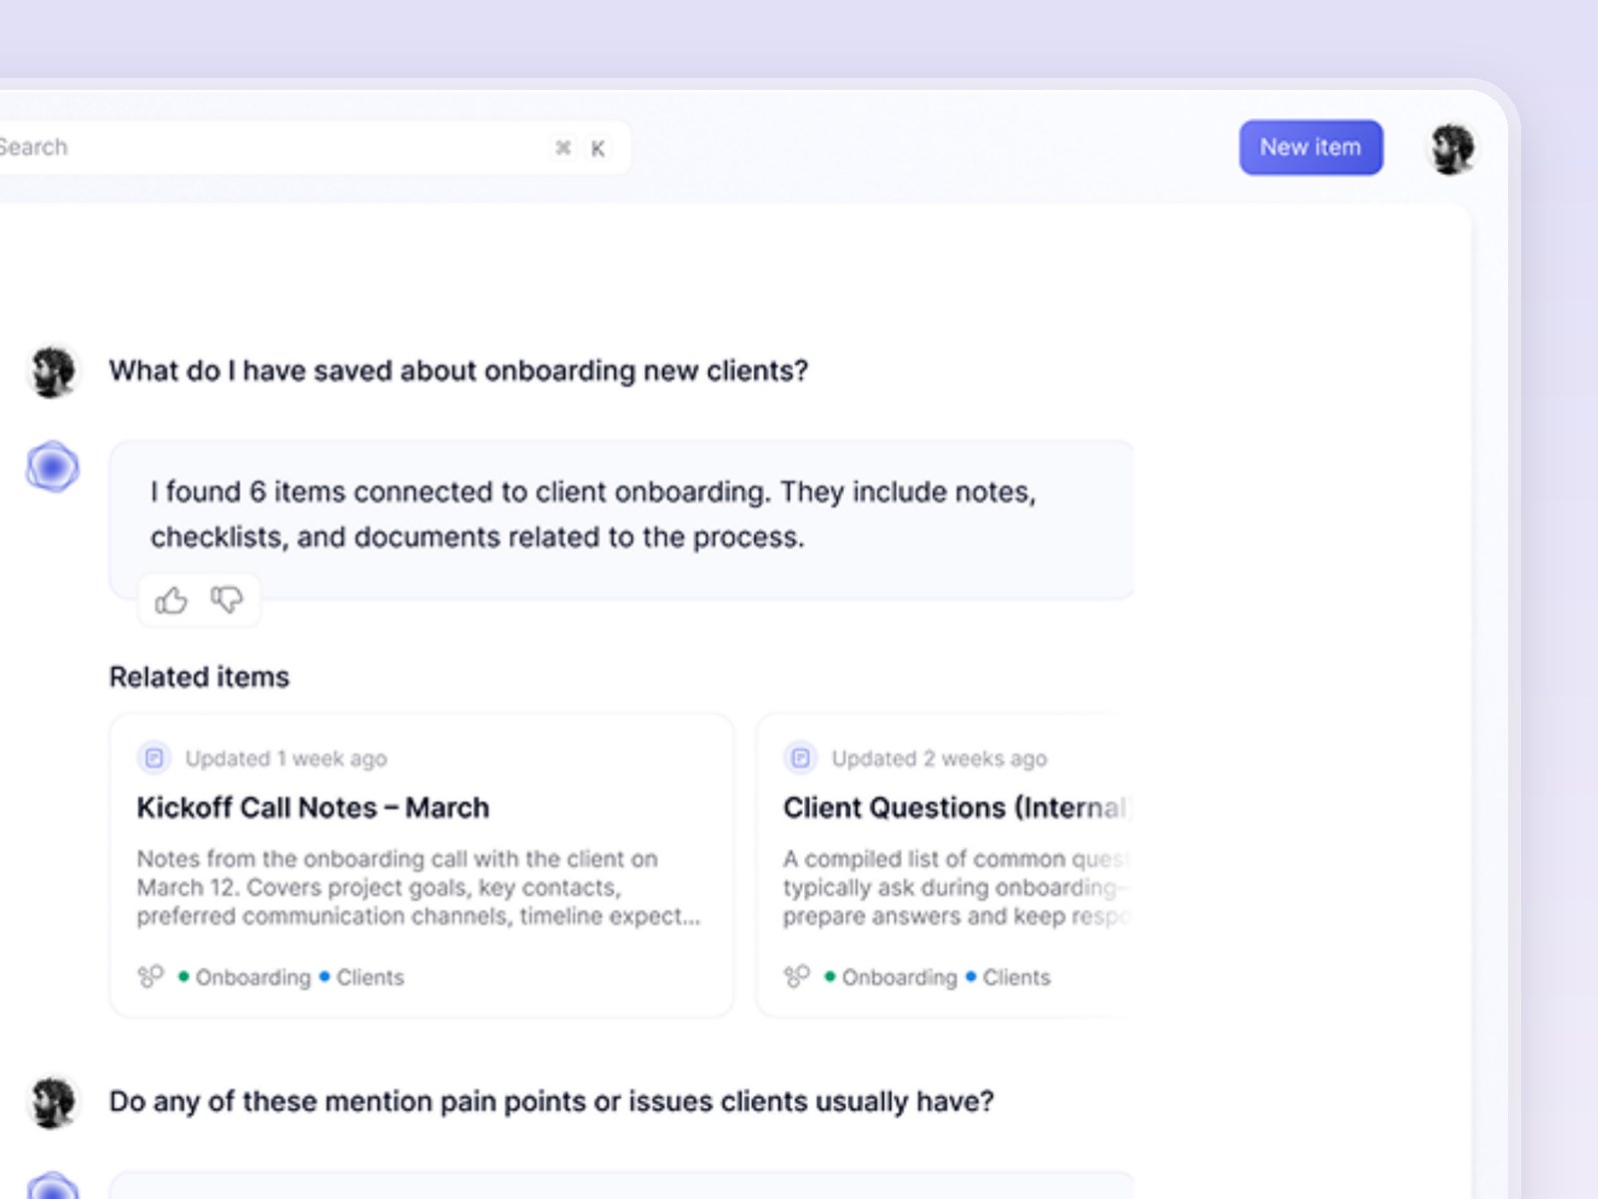Screen dimensions: 1598x1199
Task: Click Kickoff Call Notes description text
Action: (x=418, y=887)
